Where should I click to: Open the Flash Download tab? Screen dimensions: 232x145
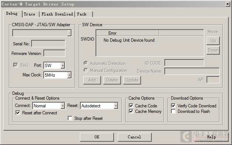point(57,14)
